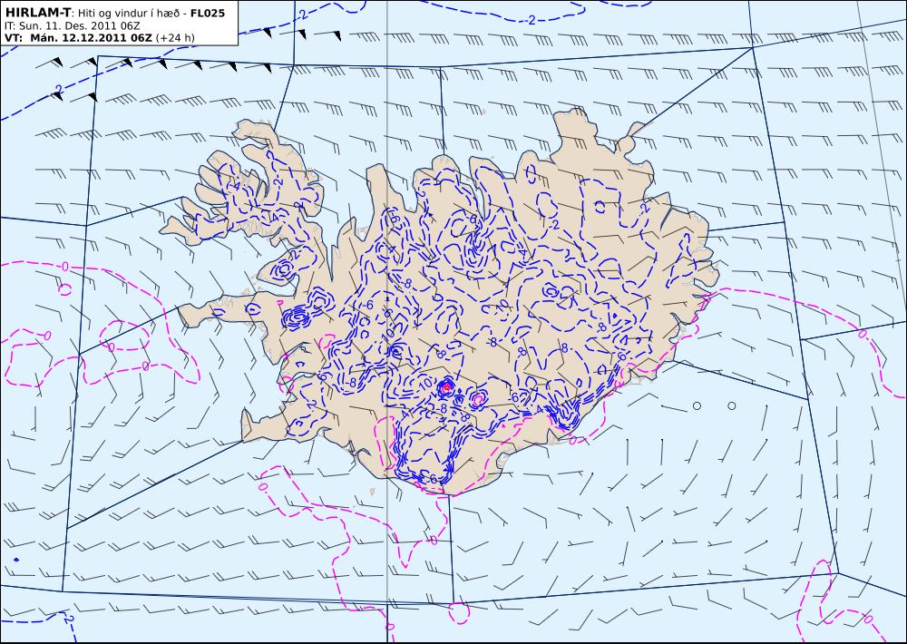The height and width of the screenshot is (644, 907).
Task: Select valid time 'Mán. 12.12.2011 06Z'
Action: point(91,38)
